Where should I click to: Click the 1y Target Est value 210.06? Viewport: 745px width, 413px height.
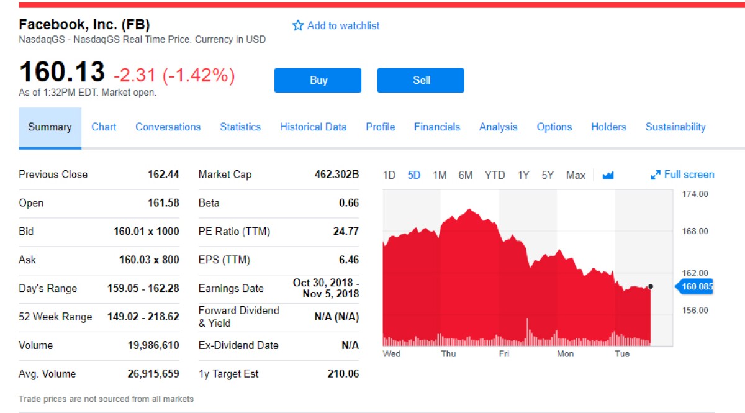tap(343, 374)
